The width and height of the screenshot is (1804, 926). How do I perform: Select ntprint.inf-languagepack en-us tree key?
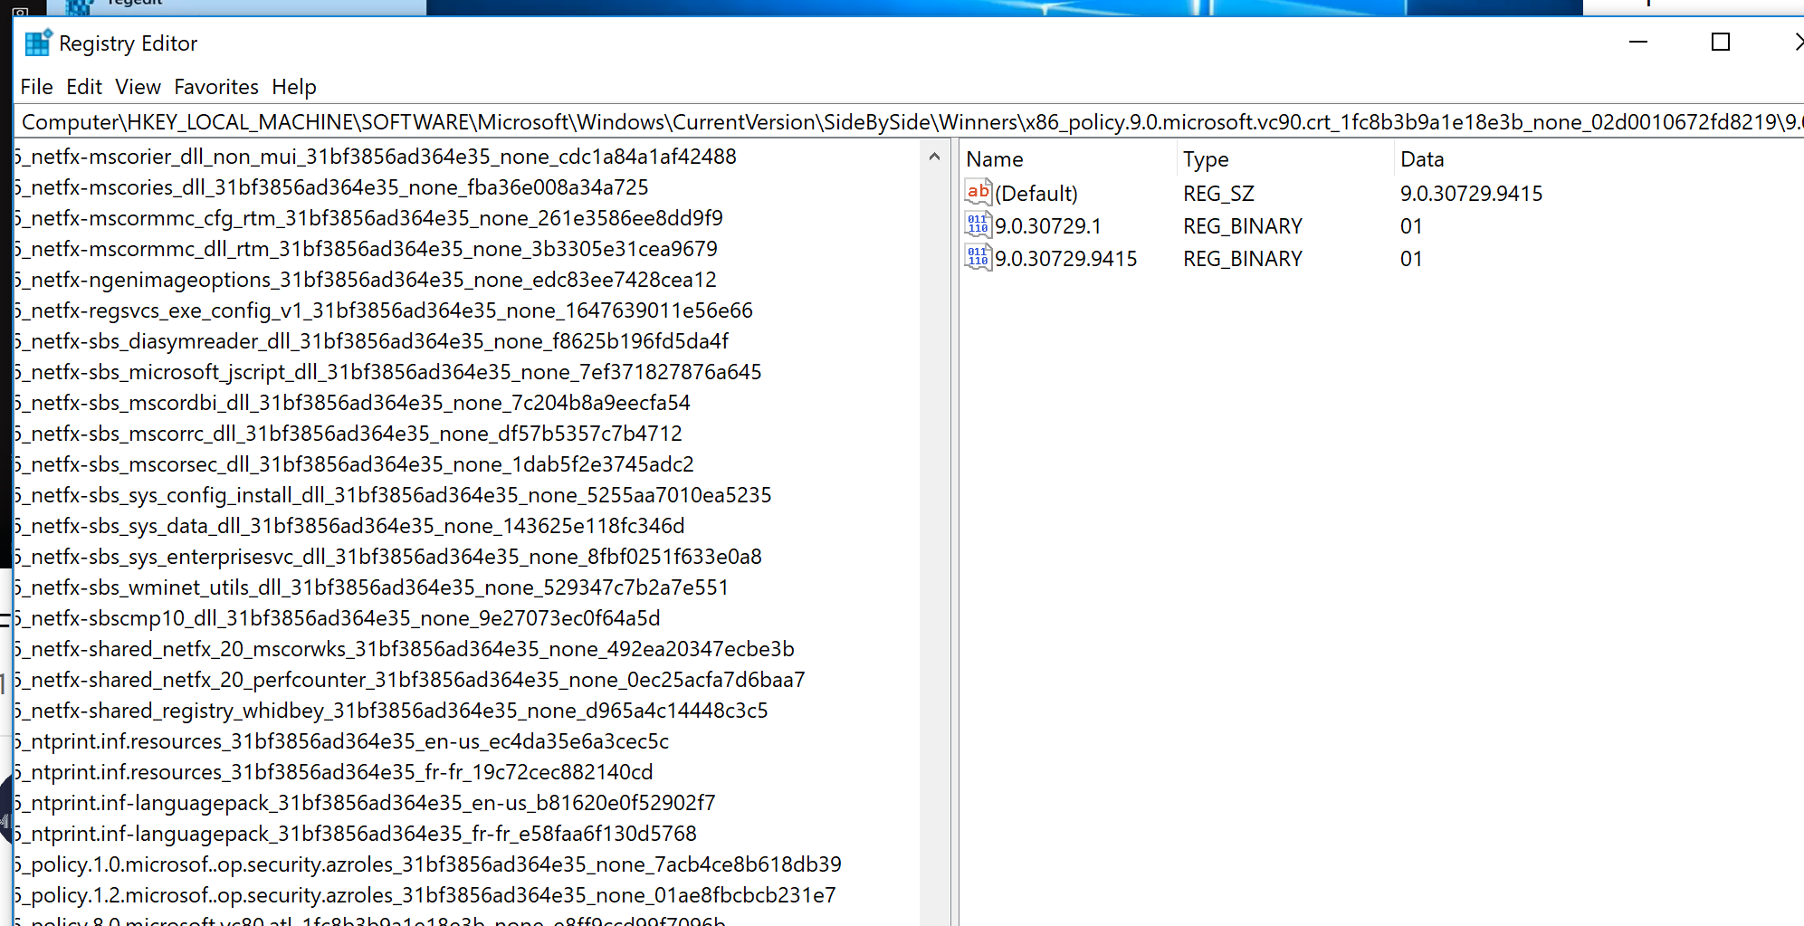(x=366, y=803)
